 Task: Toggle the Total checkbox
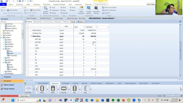coord(50,7)
